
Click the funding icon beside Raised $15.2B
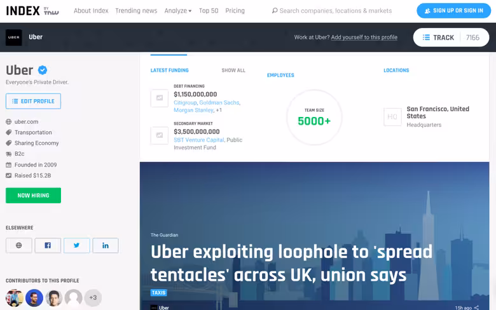pos(8,175)
